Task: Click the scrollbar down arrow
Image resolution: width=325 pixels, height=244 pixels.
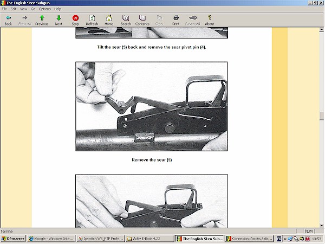Action: [x=321, y=226]
